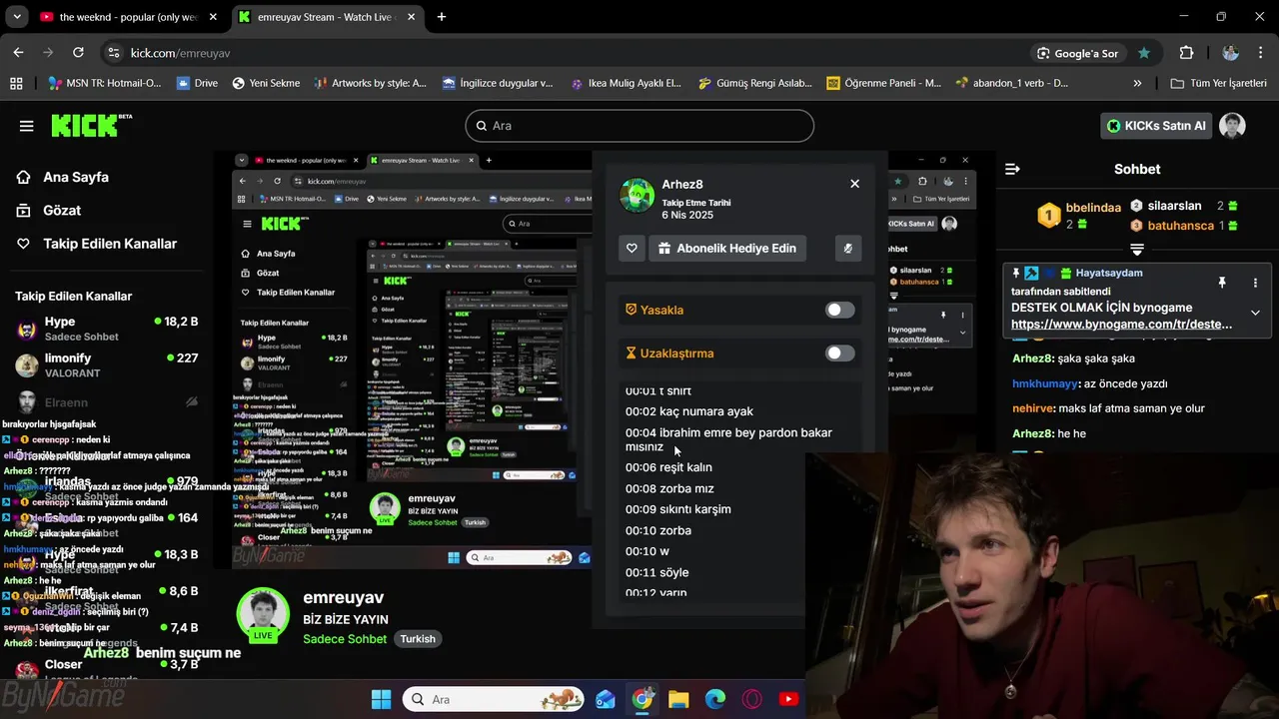
Task: Click batuhansca in the gift leaderboard
Action: tap(1180, 226)
